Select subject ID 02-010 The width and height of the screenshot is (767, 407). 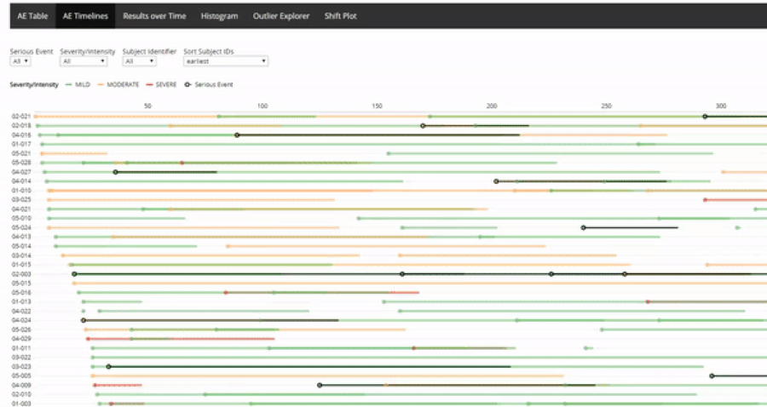tap(21, 395)
